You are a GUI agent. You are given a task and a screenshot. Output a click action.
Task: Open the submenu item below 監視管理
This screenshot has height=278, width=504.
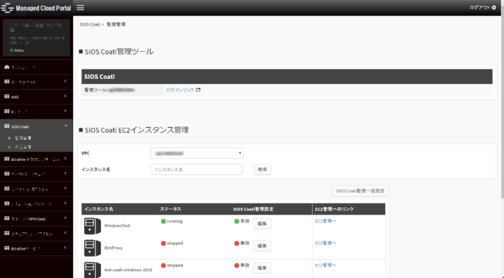tap(23, 147)
